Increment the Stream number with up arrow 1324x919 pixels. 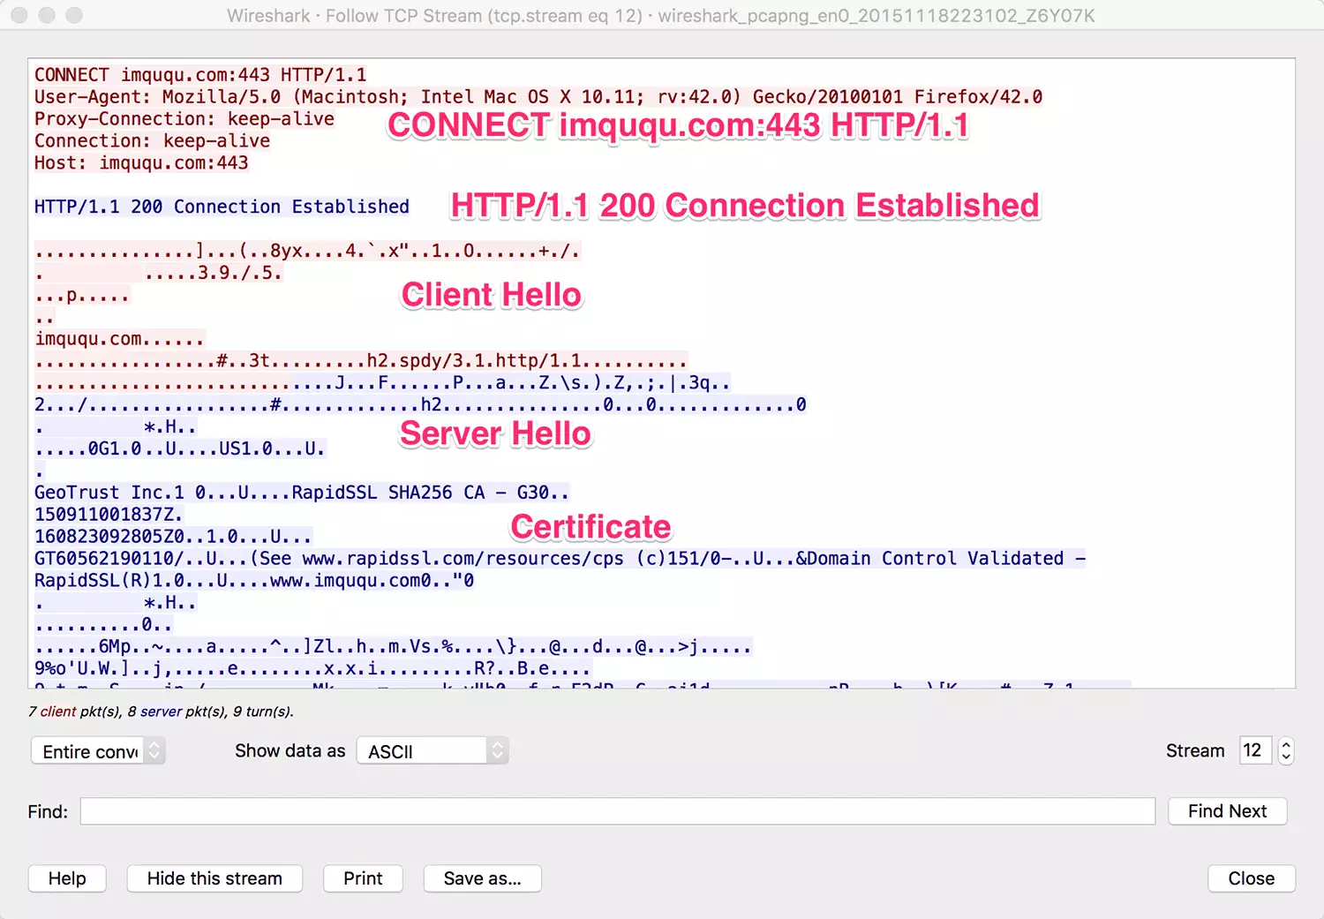point(1285,744)
